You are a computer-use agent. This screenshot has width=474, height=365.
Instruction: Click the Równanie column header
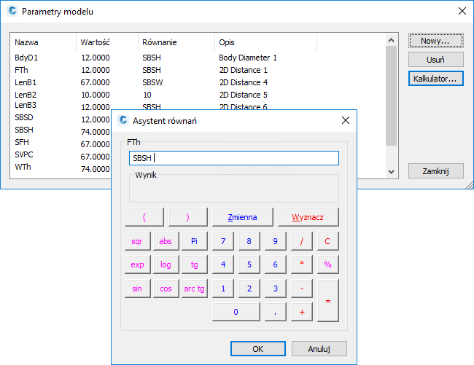(x=176, y=42)
